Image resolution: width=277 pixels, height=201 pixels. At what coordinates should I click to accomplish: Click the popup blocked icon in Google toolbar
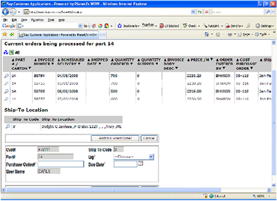(x=162, y=26)
